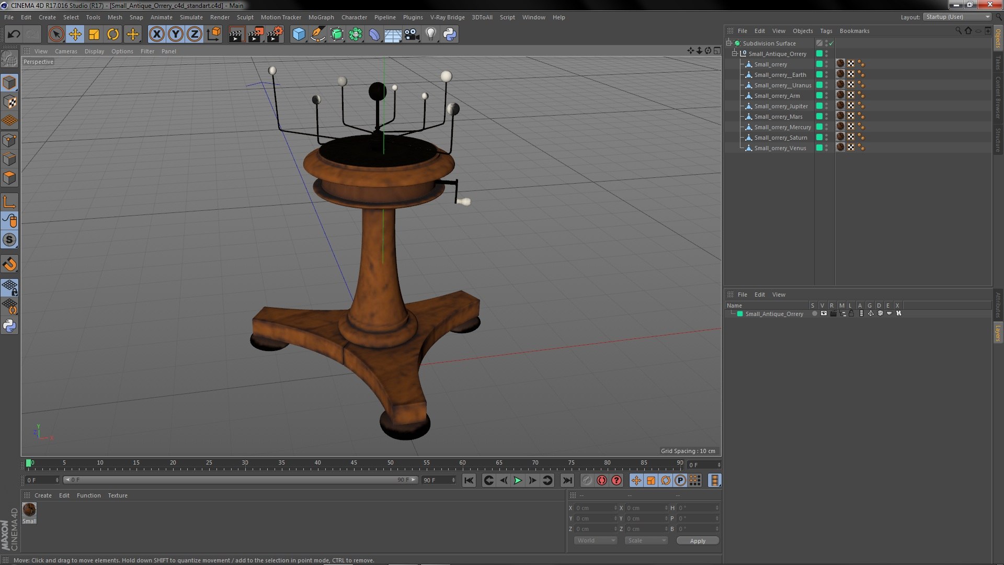Open the Light object icon
This screenshot has height=565, width=1004.
(x=430, y=35)
